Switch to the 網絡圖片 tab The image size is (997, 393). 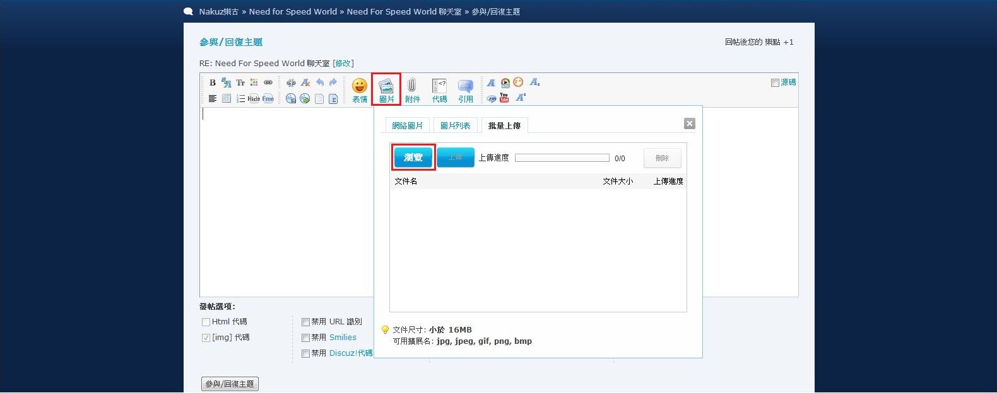[x=407, y=125]
